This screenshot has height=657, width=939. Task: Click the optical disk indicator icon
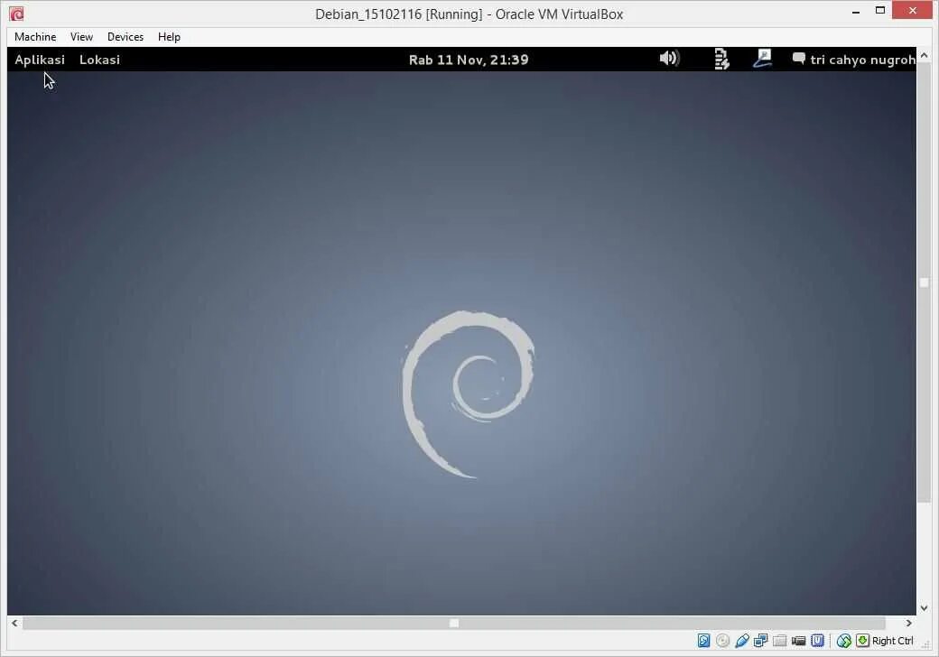pyautogui.click(x=723, y=640)
